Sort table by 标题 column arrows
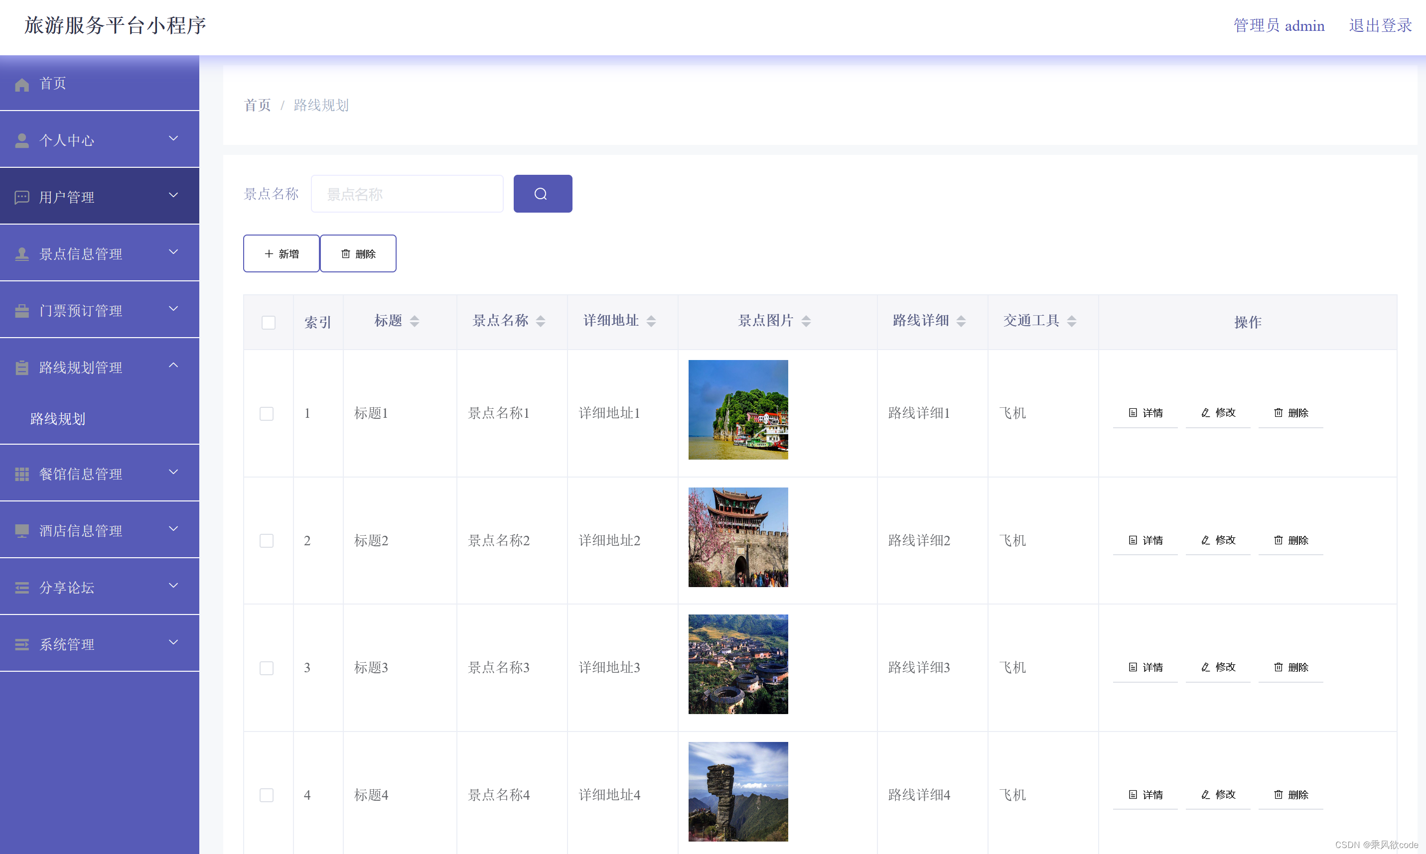 (415, 321)
